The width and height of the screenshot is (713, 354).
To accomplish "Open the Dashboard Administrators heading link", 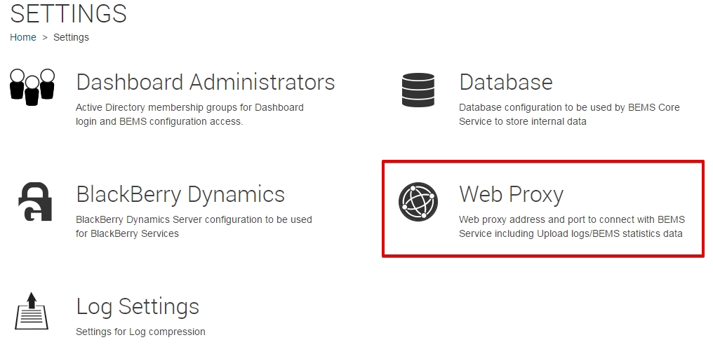I will tap(205, 83).
